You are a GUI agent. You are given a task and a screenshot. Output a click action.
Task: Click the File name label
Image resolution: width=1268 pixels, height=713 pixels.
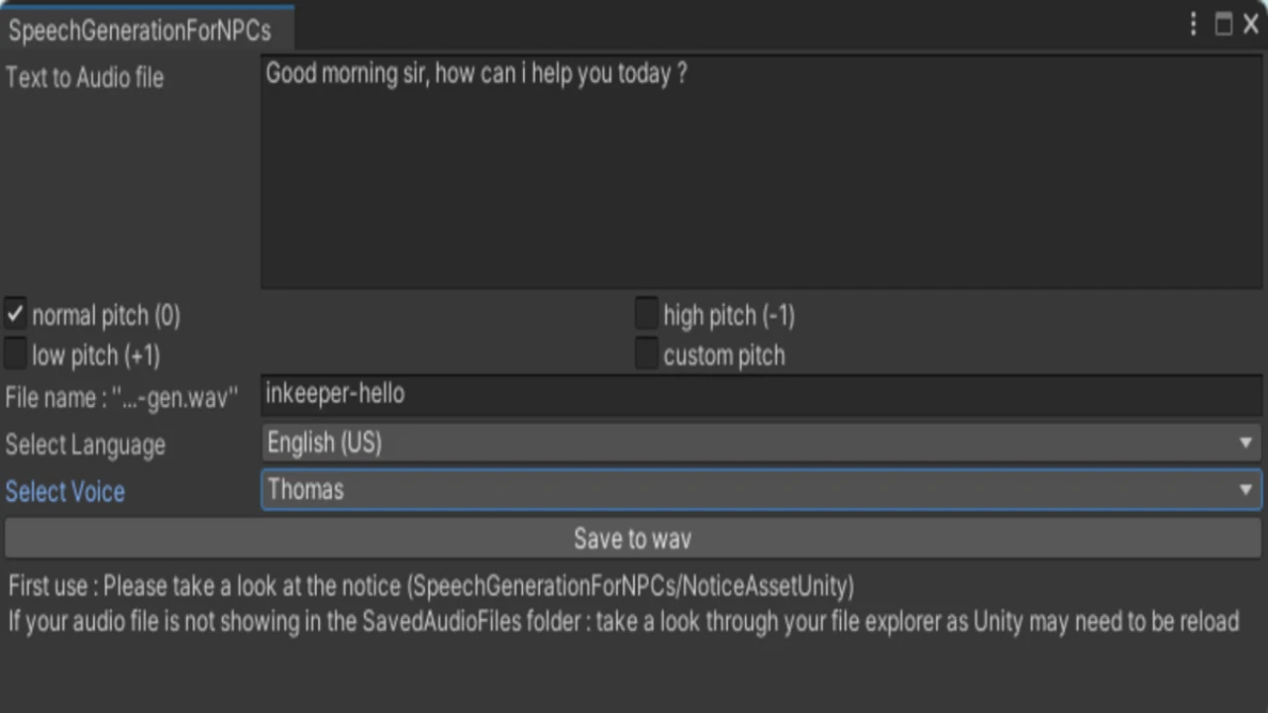[121, 398]
